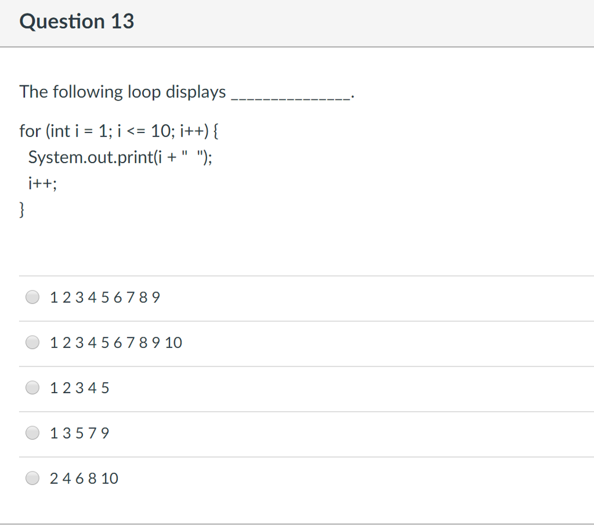
Task: Click the question prompt sentence
Action: pyautogui.click(x=122, y=91)
